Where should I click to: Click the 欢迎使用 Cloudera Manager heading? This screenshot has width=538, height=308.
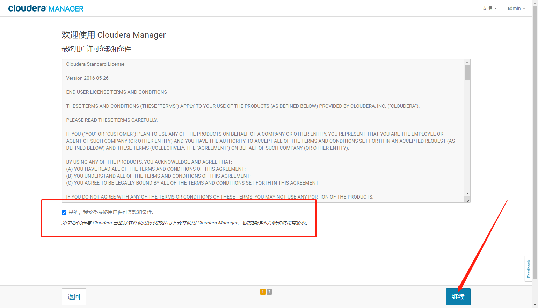(x=114, y=35)
